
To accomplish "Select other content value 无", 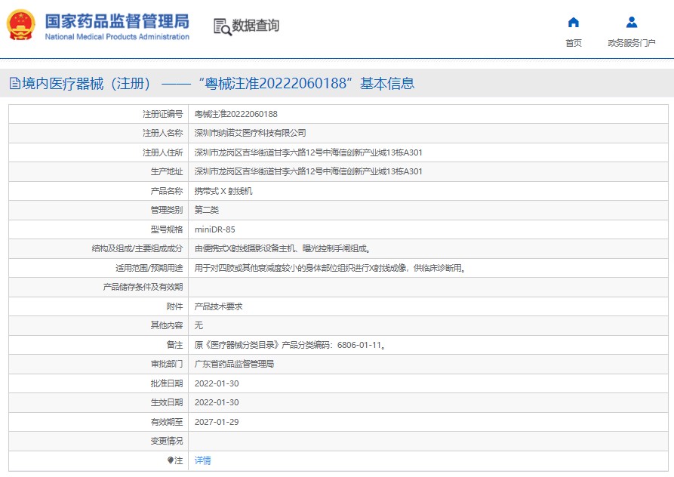I will [199, 325].
